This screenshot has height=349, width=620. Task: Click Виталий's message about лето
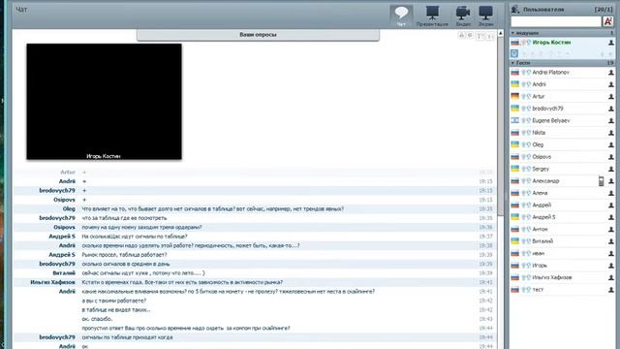click(143, 273)
